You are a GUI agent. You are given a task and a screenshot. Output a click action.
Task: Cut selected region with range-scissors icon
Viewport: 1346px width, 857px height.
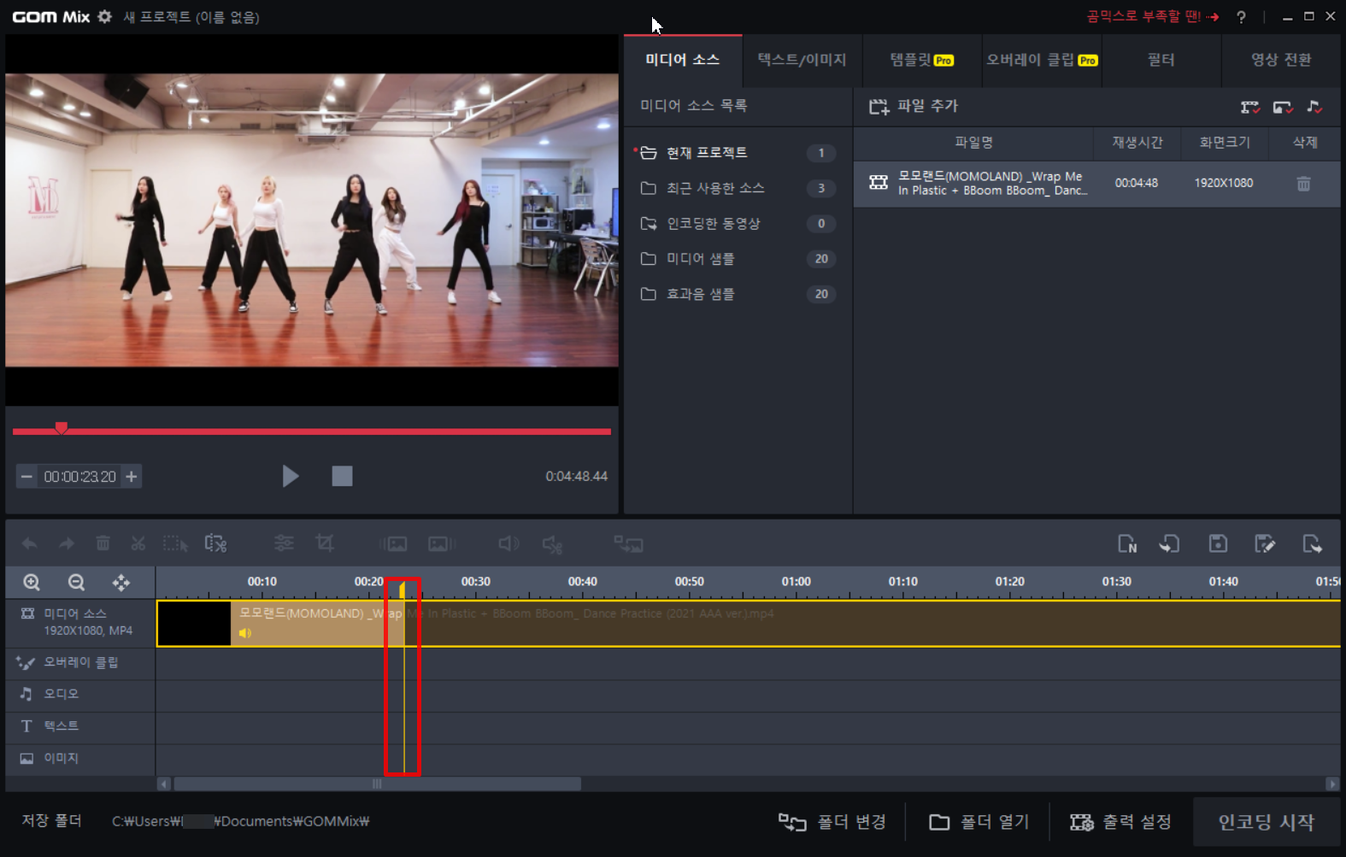tap(215, 543)
